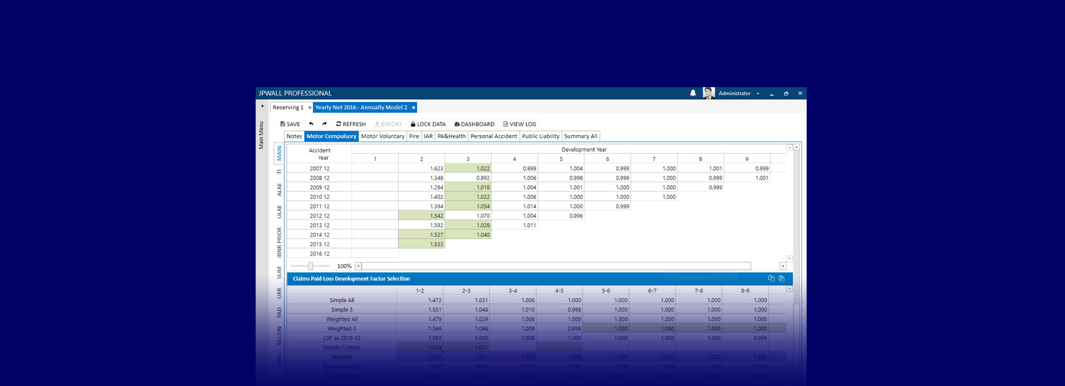Switch to the PA&Health tab
This screenshot has height=386, width=1065.
point(451,136)
